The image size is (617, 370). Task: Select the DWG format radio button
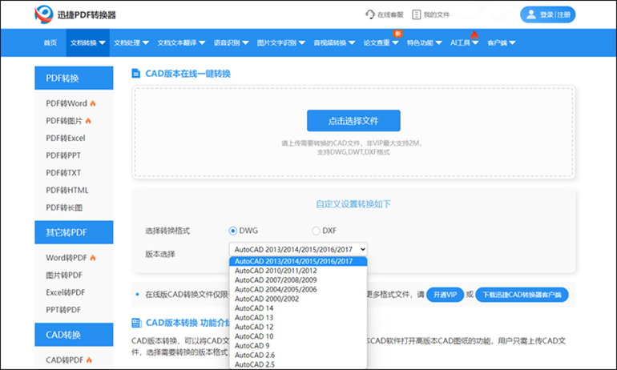[233, 231]
